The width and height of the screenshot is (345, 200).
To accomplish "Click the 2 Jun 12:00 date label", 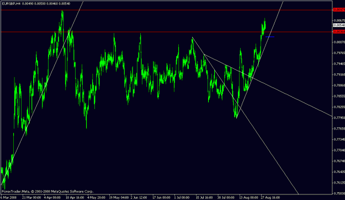I will click(139, 197).
